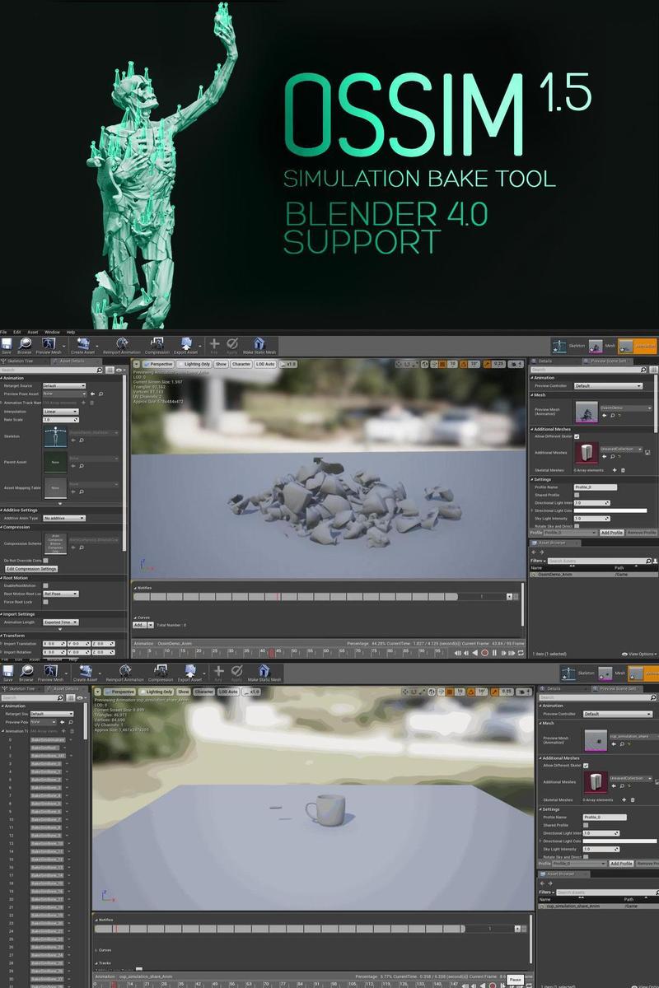Toggle Shared Profile checkbox in the upper editor
Screen dimensions: 659x988
point(577,495)
